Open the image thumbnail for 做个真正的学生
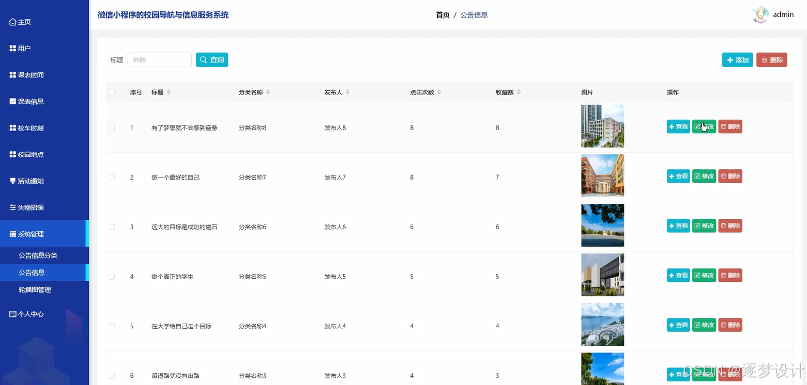Image resolution: width=807 pixels, height=385 pixels. (x=602, y=275)
